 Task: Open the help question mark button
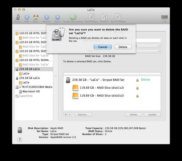(x=20, y=139)
